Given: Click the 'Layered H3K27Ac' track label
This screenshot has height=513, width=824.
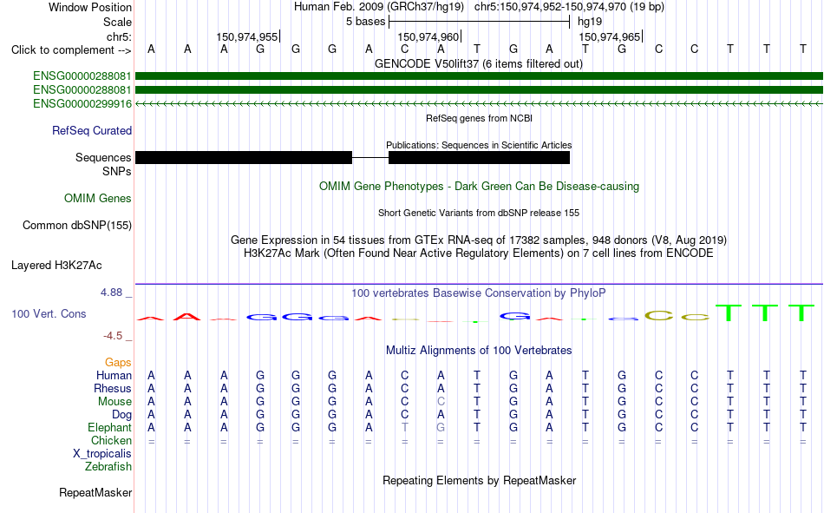Looking at the screenshot, I should 56,266.
